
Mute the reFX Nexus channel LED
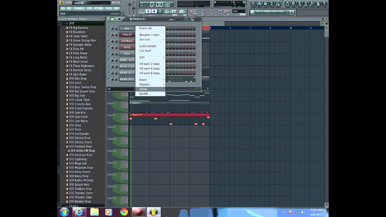[109, 41]
